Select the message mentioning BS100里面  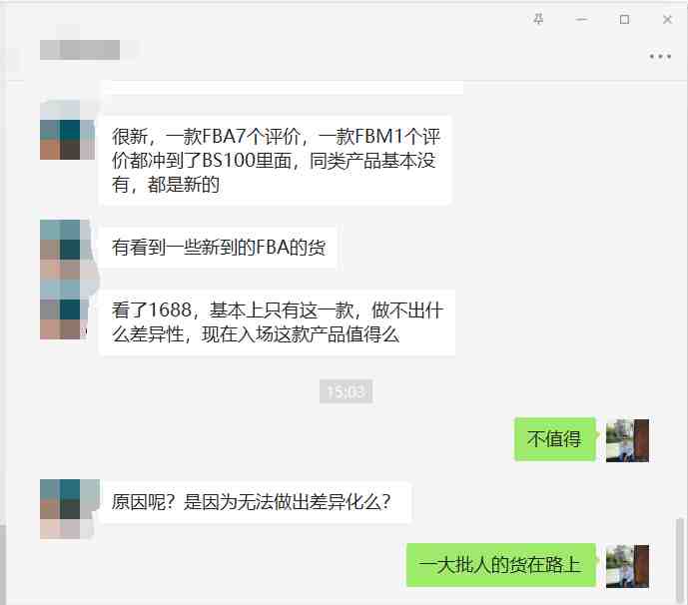coord(276,160)
